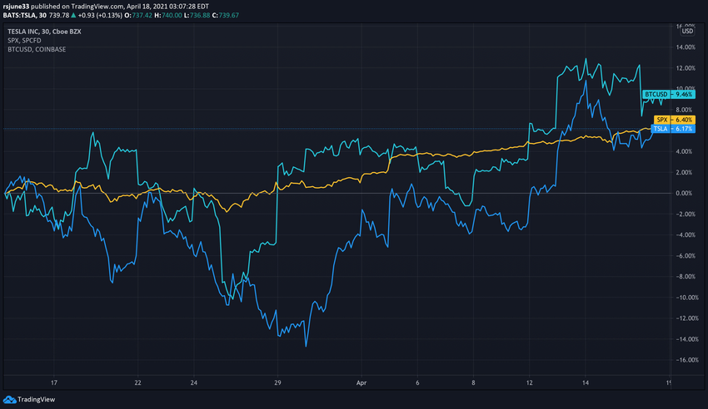Click the −4.00% y-axis label

tap(686, 235)
